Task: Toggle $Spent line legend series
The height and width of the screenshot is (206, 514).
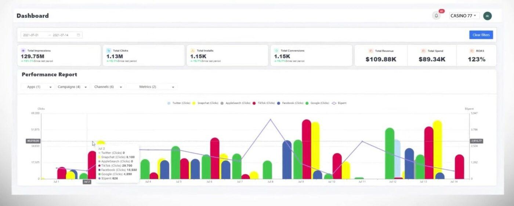Action: 339,103
